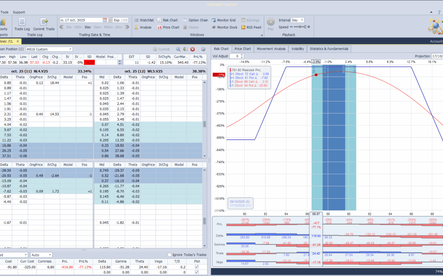Viewport: 443px width, 276px height.
Task: Click the PnL value -416.80
Action: tap(67, 267)
